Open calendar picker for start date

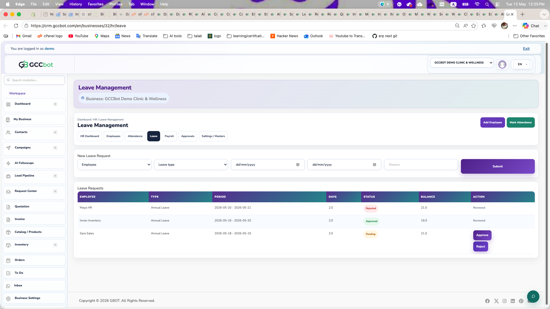pos(298,165)
